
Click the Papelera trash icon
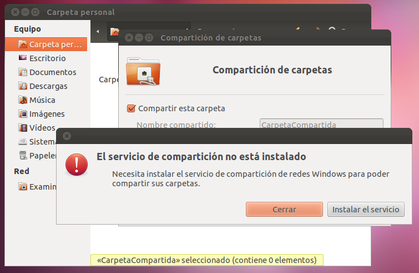point(23,155)
